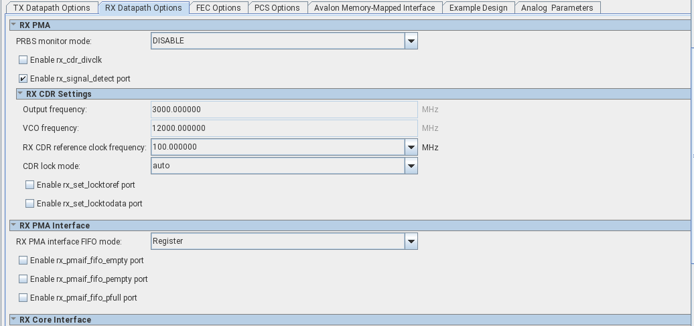Click the VCO frequency value field
694x326 pixels.
point(284,128)
